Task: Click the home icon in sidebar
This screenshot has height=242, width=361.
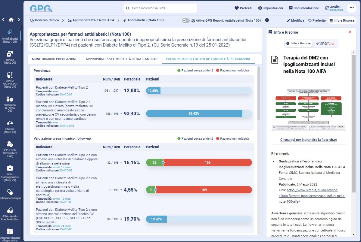Action: point(11,20)
